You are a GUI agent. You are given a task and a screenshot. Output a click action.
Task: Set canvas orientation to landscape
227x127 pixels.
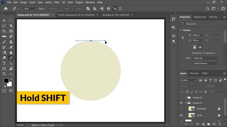tap(200, 47)
